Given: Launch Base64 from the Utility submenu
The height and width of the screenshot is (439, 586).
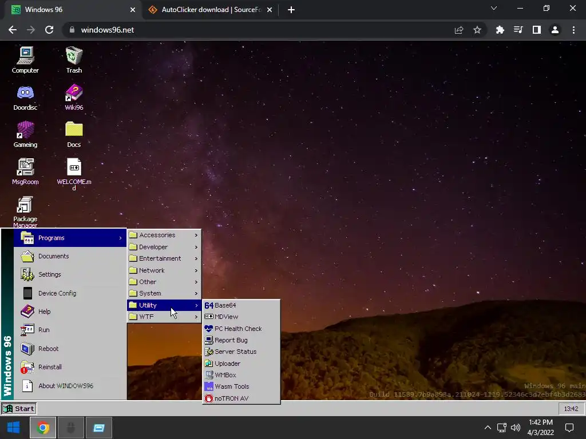Looking at the screenshot, I should tap(241, 305).
